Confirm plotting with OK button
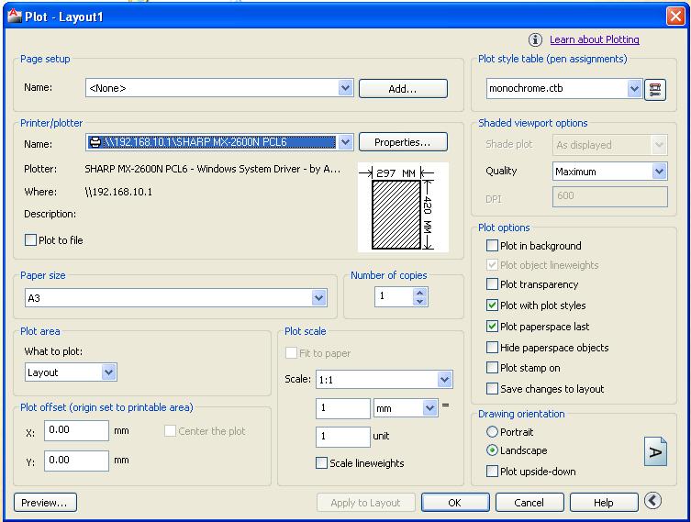Screen dimensions: 691x522 (x=455, y=502)
